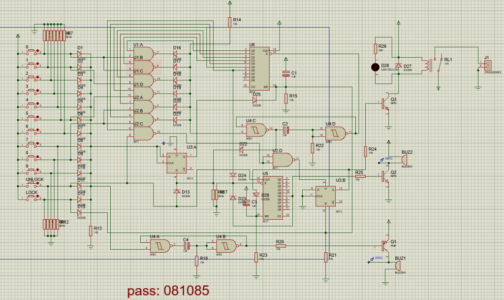Select resistor R23
504x300 pixels.
click(x=256, y=257)
